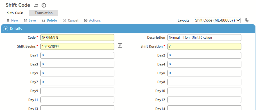
Task: Switch to the Translation tab
Action: pos(44,13)
